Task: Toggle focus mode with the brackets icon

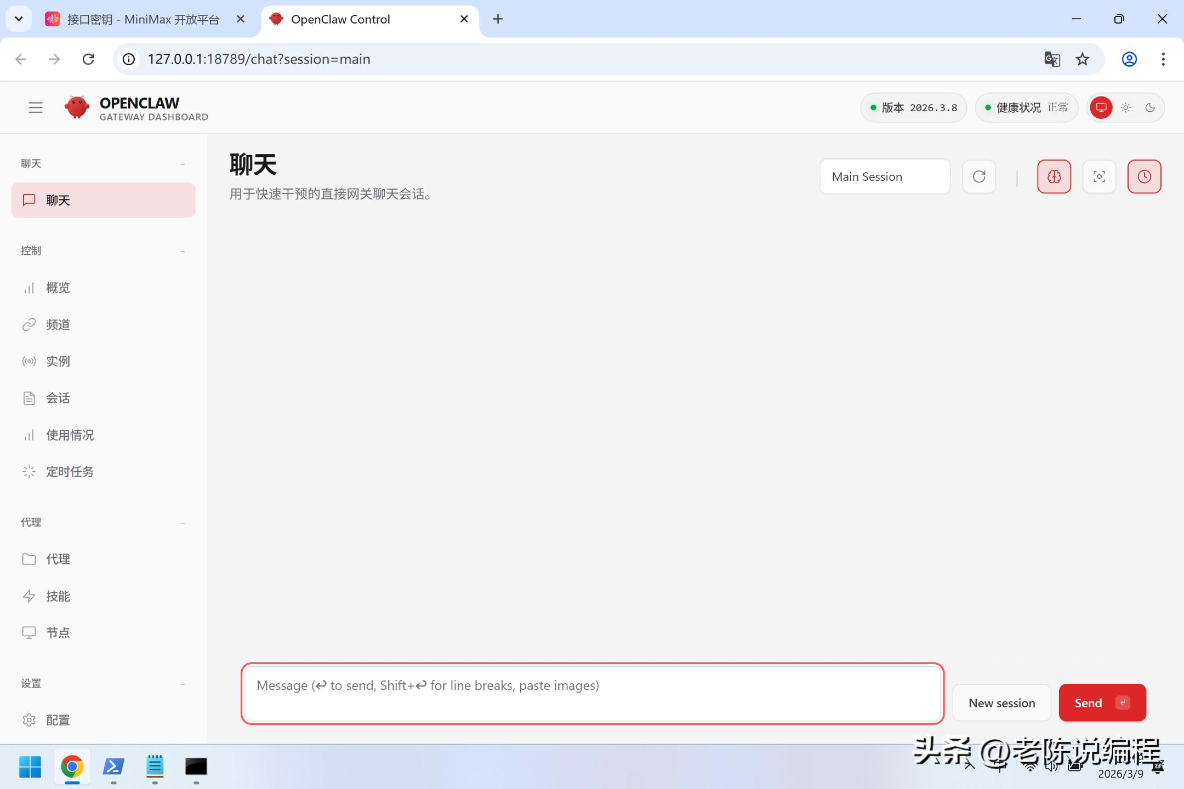Action: tap(1099, 176)
